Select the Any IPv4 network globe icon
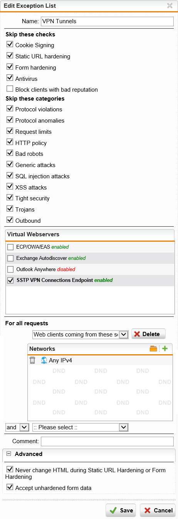This screenshot has height=519, width=178. coord(44,360)
